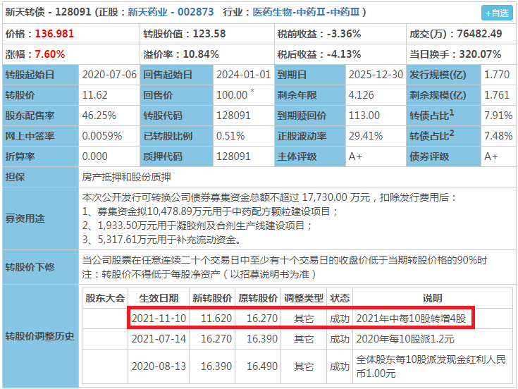The width and height of the screenshot is (518, 389).
Task: Click the 正股波动率 value 29.41%
Action: (x=366, y=136)
